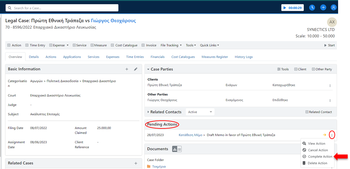This screenshot has height=169, width=350.
Task: Click the Search for a Case field
Action: 62,8
